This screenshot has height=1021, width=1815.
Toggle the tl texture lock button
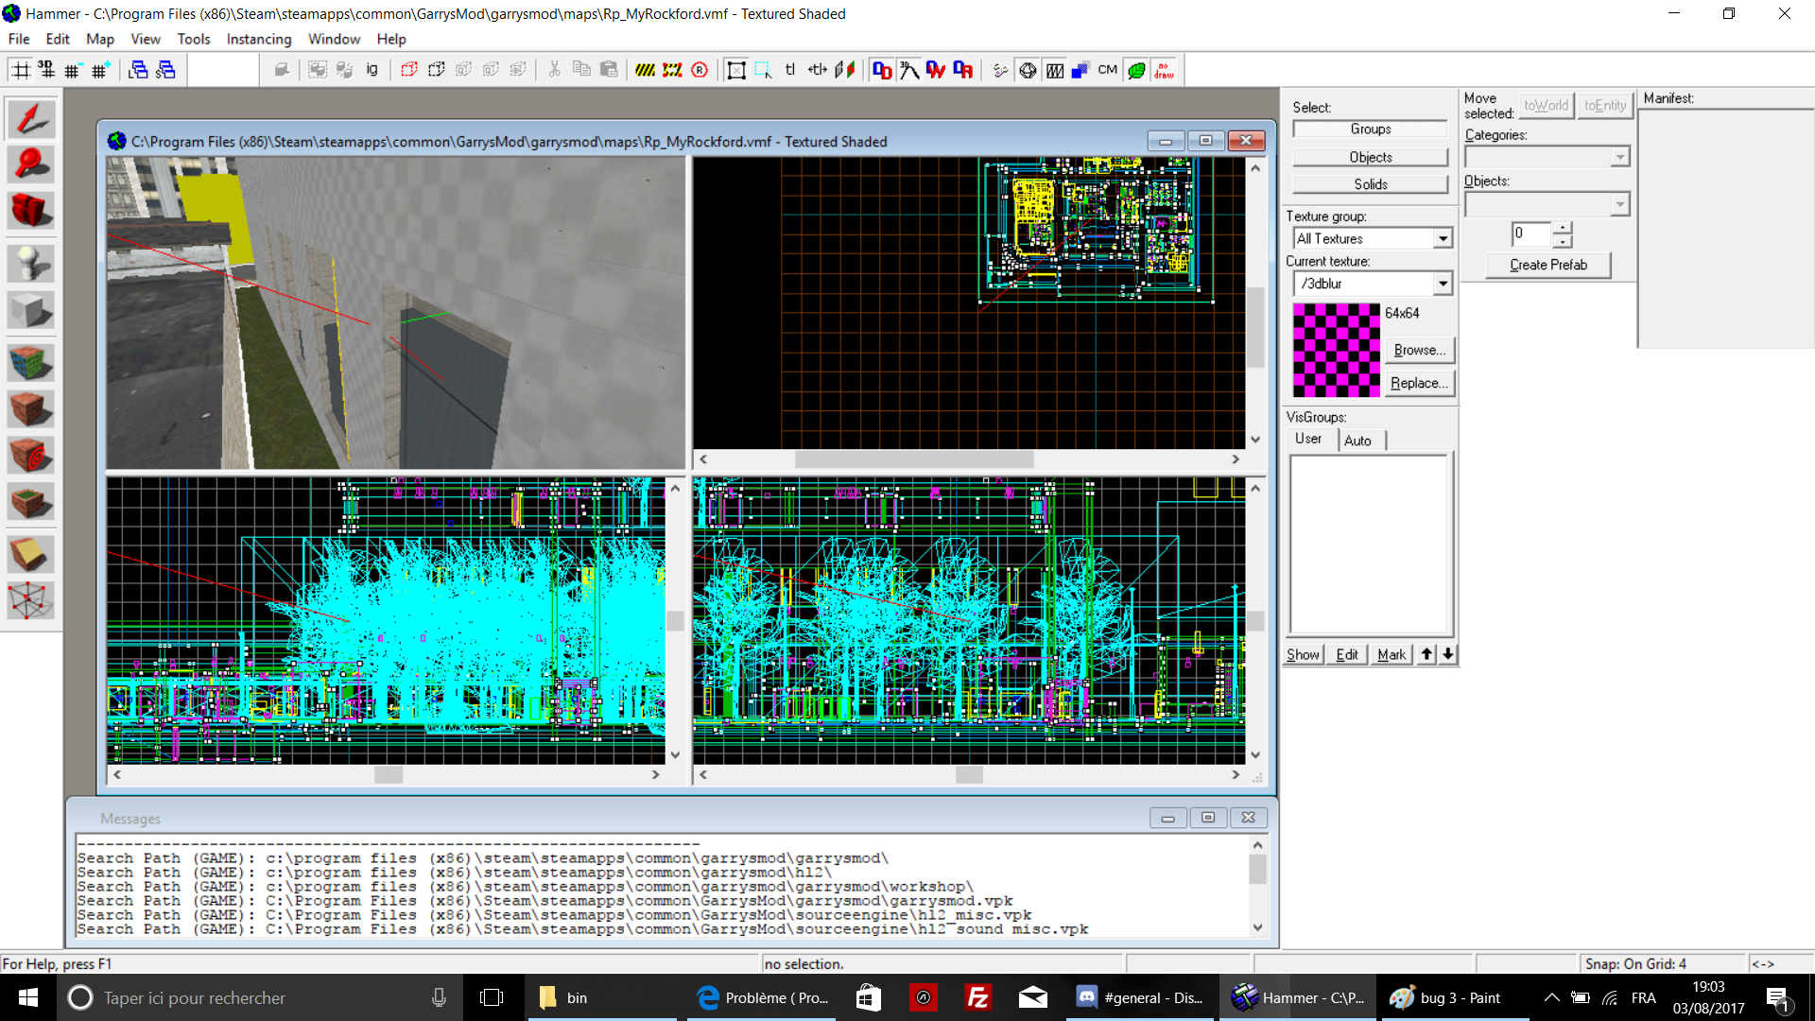[x=790, y=70]
